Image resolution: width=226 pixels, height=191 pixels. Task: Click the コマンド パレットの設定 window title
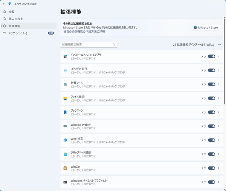click(x=25, y=4)
